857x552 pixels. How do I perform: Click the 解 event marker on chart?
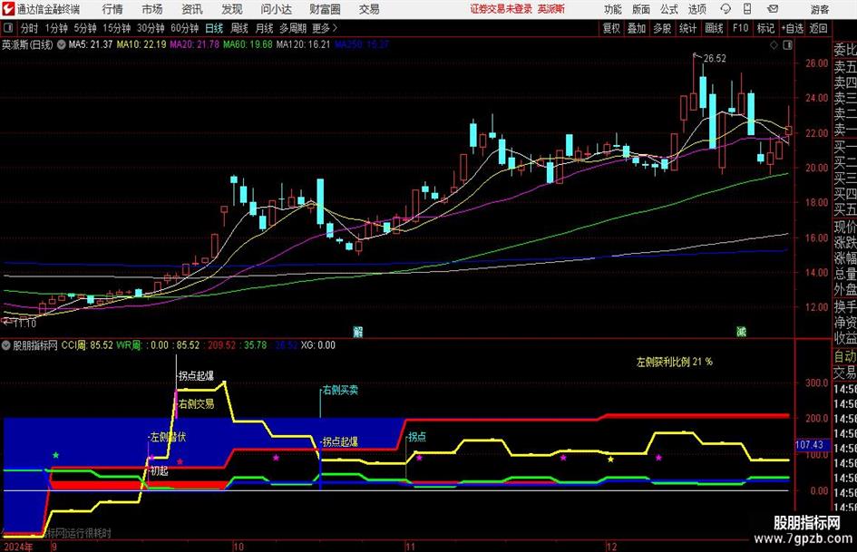click(x=358, y=332)
